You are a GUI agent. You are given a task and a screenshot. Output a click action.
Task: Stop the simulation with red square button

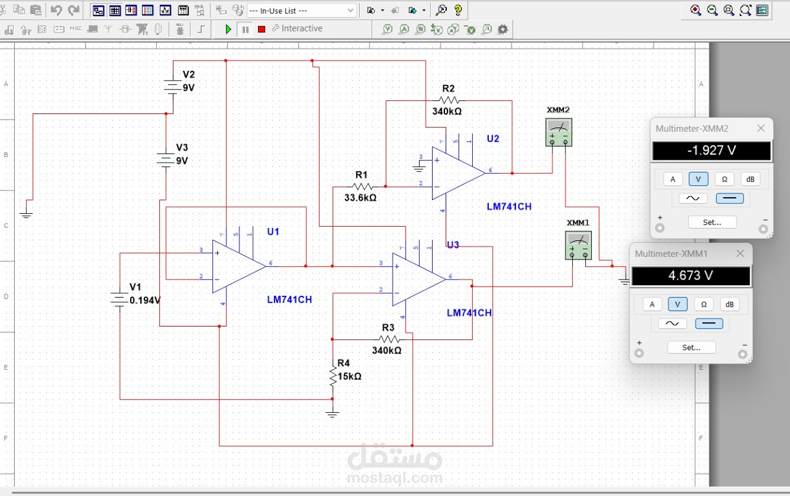pyautogui.click(x=262, y=29)
